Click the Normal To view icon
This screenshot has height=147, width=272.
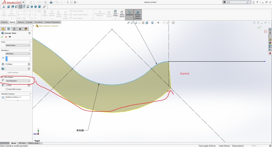(4, 7)
